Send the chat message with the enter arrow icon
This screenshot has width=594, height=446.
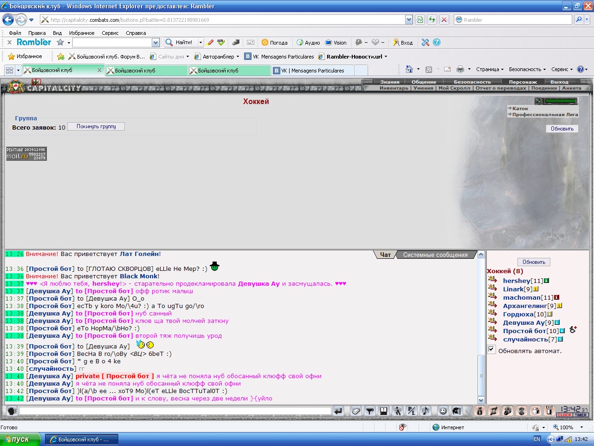(x=338, y=411)
